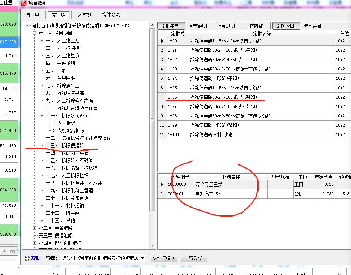Image resolution: width=351 pixels, height=275 pixels.
Task: Select tree item 十五、拆除砖、石砌体
Action: (69, 160)
